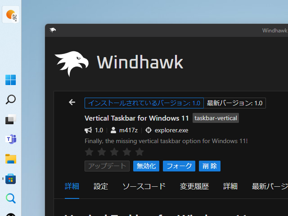Viewport: 288px width, 216px height.
Task: Click the taskbar-vertical ID tag
Action: pos(216,118)
